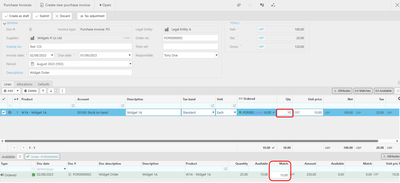Edit the Order no field POR0000002
Image resolution: width=400 pixels, height=183 pixels.
point(191,38)
